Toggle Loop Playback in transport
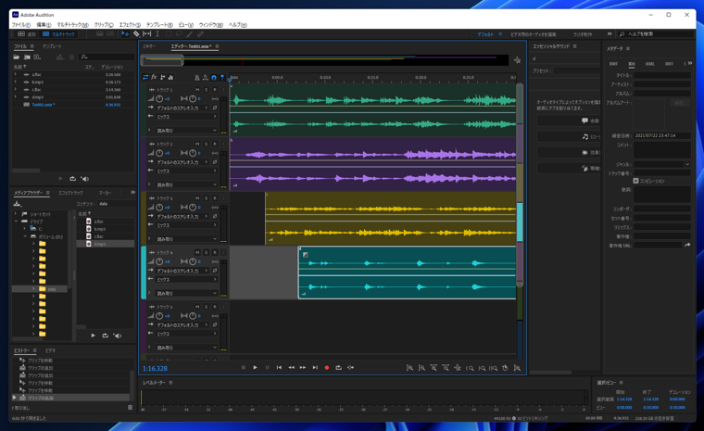The height and width of the screenshot is (431, 704). click(x=338, y=368)
